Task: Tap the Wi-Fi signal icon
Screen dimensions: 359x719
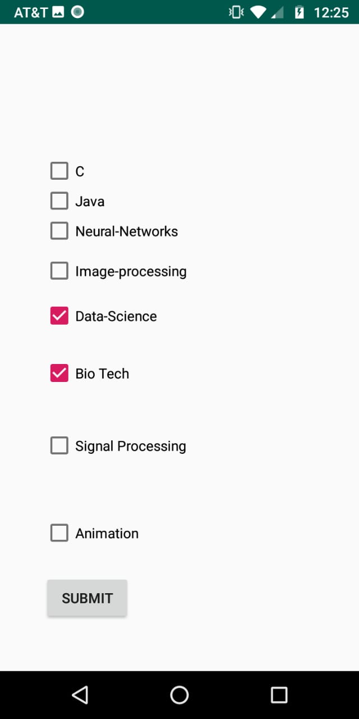Action: 258,12
